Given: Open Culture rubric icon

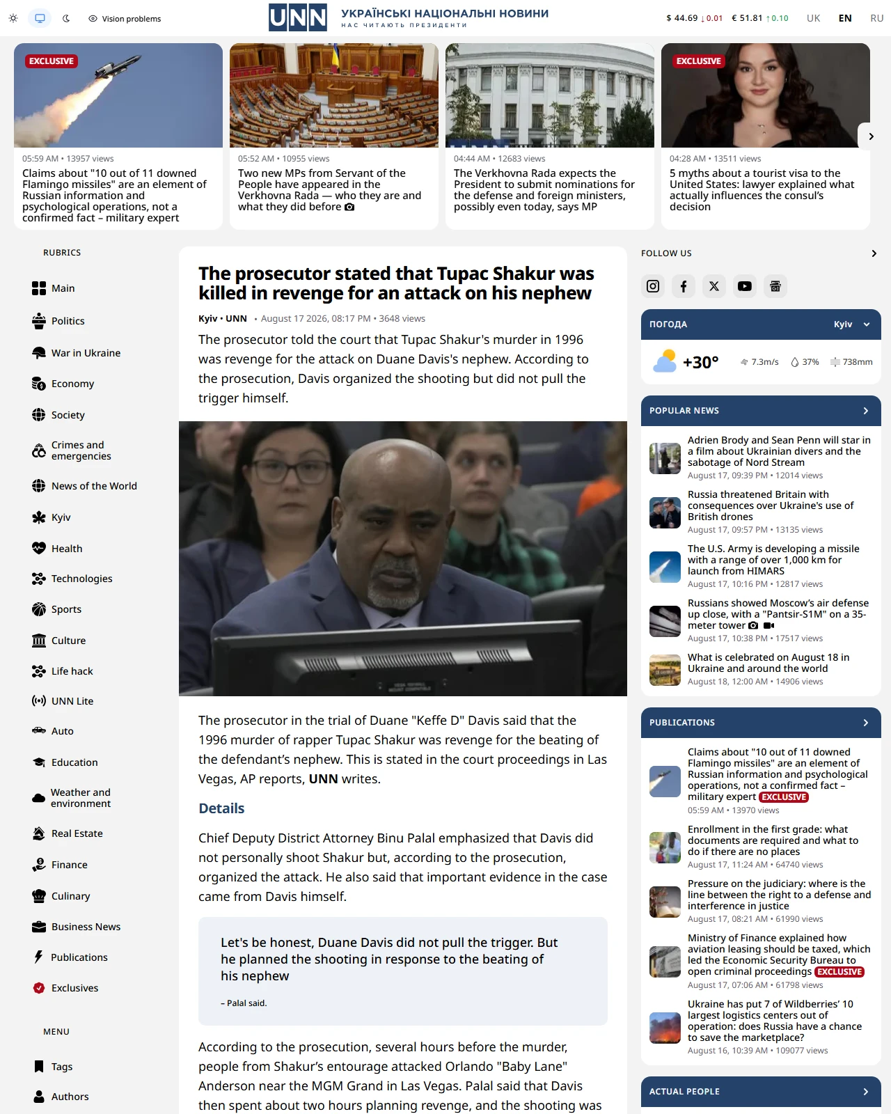Looking at the screenshot, I should 39,641.
